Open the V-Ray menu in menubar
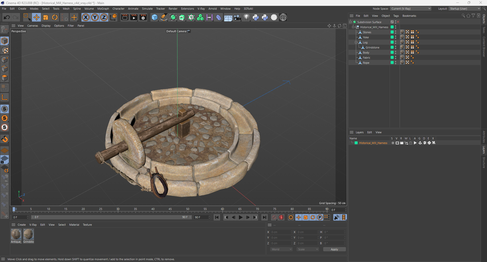This screenshot has height=262, width=487. 201,9
